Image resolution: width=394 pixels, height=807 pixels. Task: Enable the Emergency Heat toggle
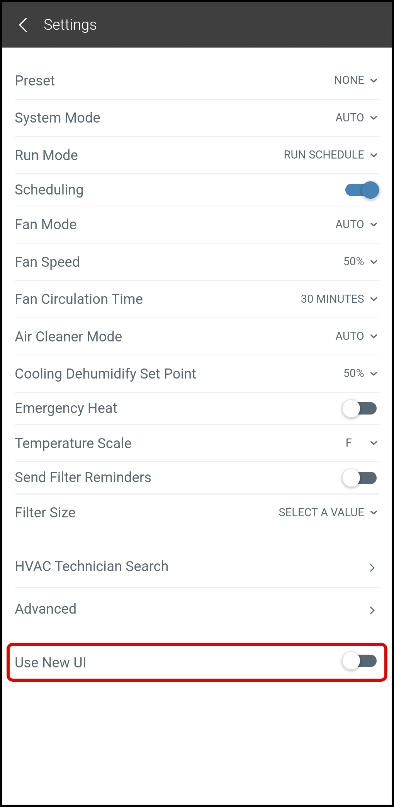tap(359, 408)
